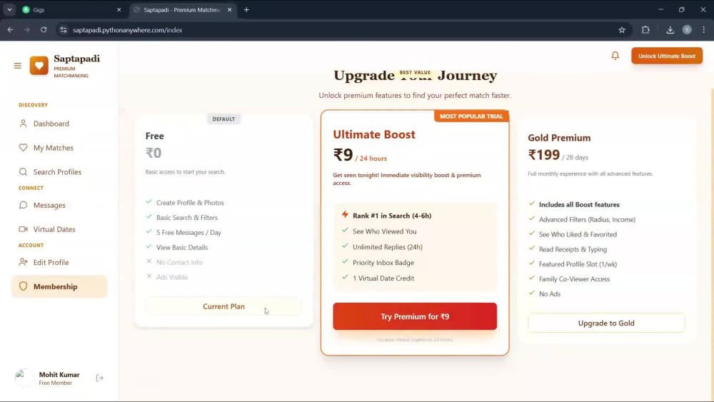Click 'Ads Visible' feature text

[172, 277]
